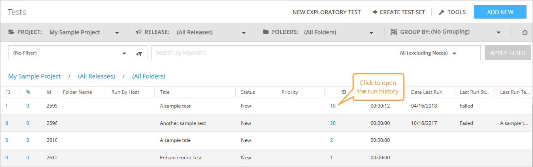Click the Apply Filter button
This screenshot has width=533, height=167.
click(x=507, y=53)
